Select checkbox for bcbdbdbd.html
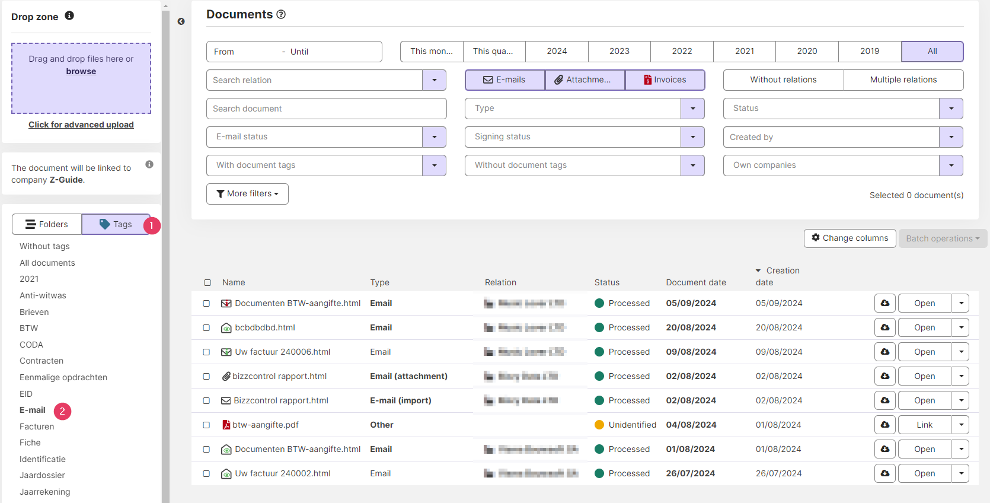The image size is (990, 503). coord(206,327)
